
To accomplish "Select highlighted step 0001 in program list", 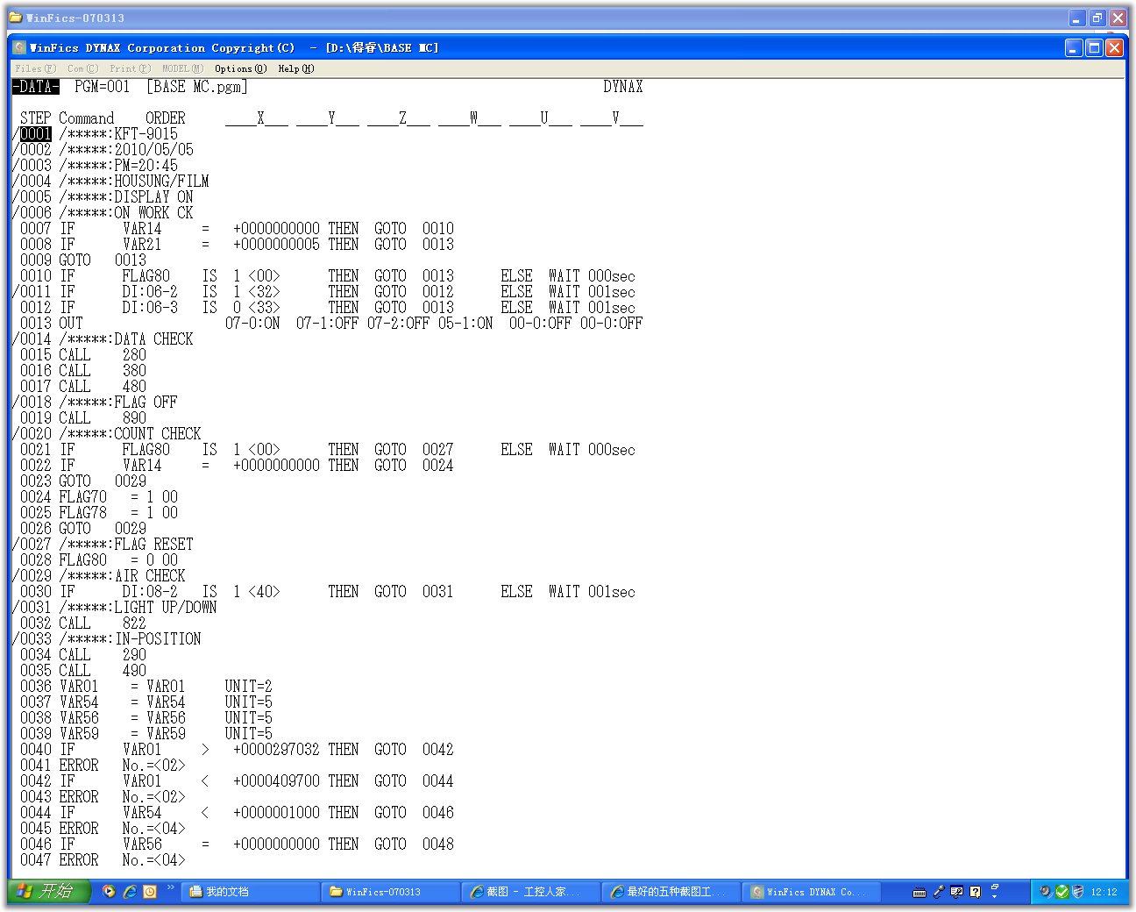I will (36, 133).
